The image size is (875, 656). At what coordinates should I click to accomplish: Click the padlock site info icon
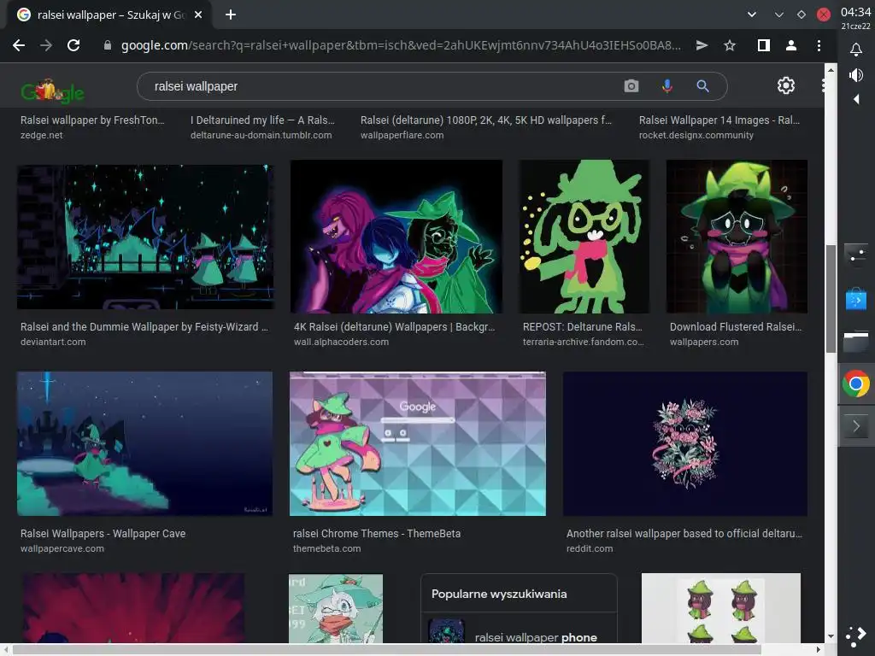(x=108, y=46)
